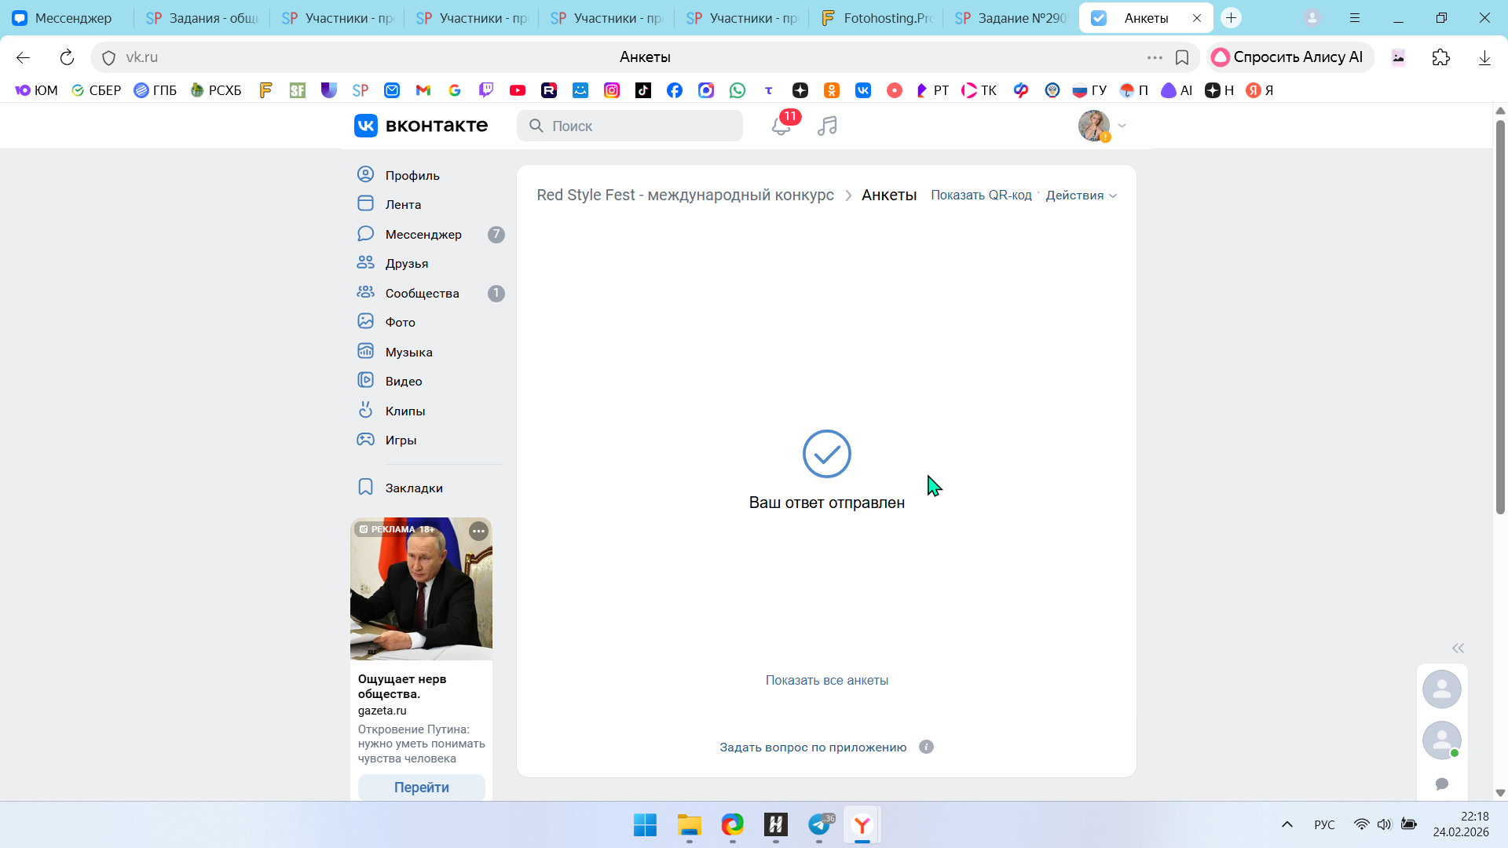The width and height of the screenshot is (1508, 848).
Task: Click the VKontakte logo
Action: (421, 126)
